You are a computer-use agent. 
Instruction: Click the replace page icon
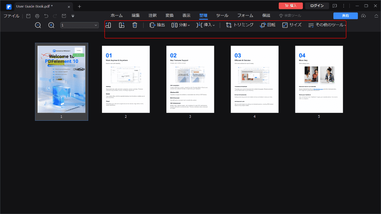[122, 25]
